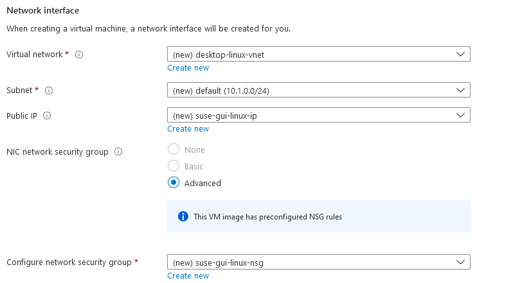Click the blue info icon in the NSG notice
This screenshot has height=283, width=529.
(x=183, y=216)
